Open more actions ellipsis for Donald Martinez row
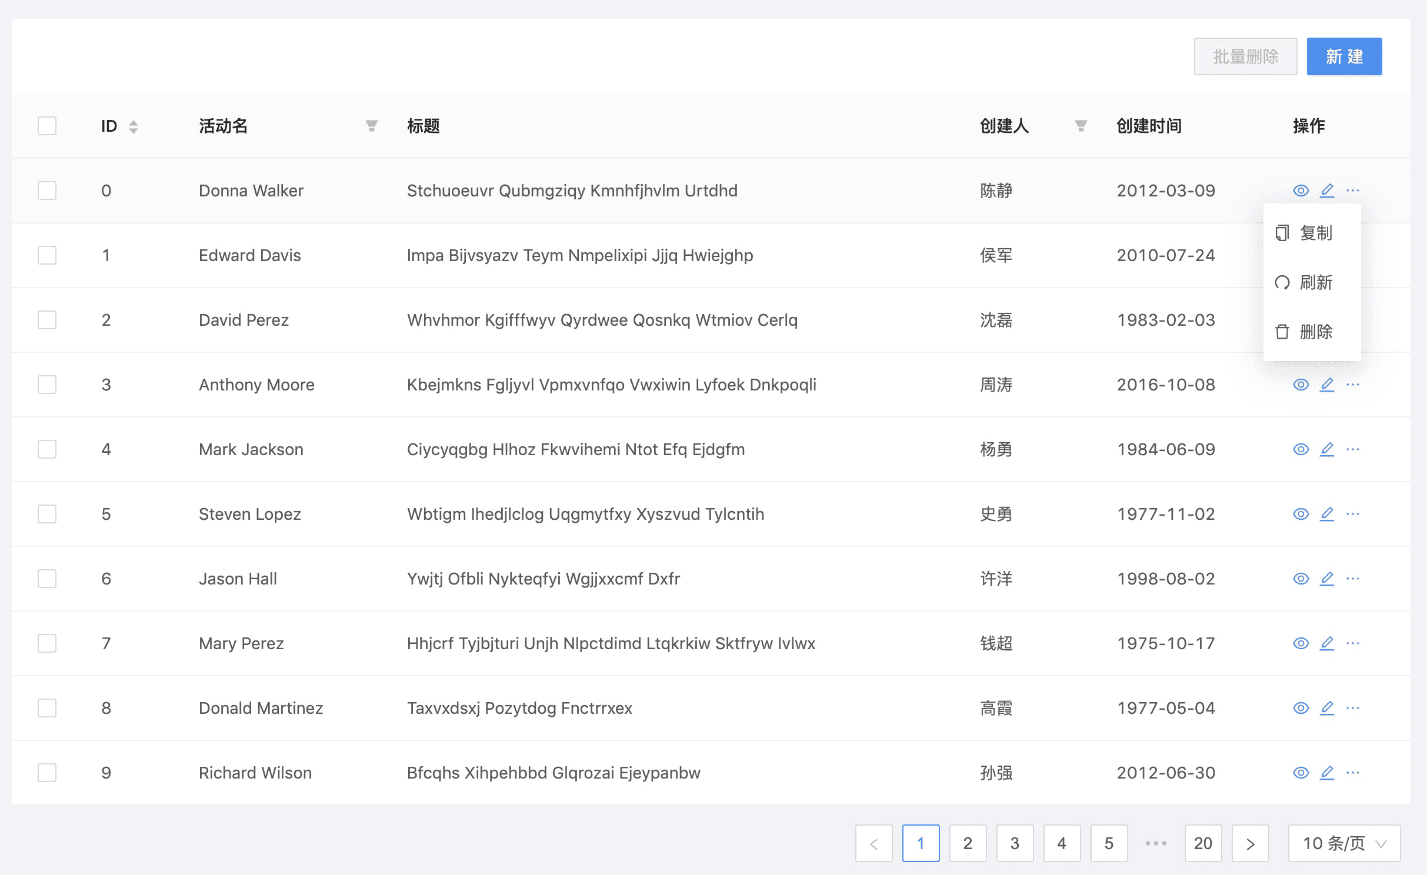Screen dimensions: 1427x875 click(1352, 708)
